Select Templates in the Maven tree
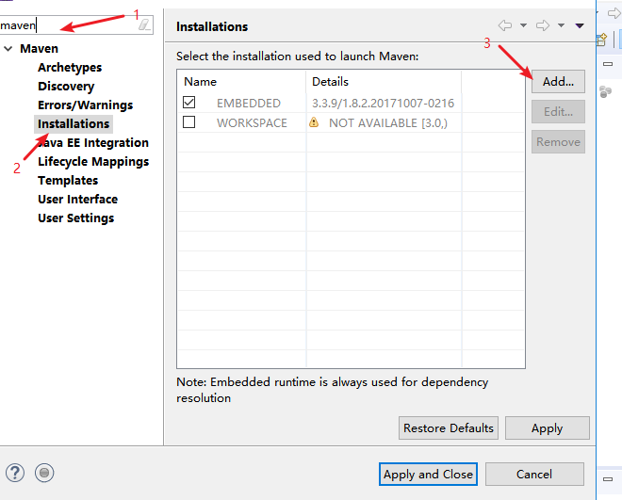Viewport: 622px width, 500px height. [68, 180]
